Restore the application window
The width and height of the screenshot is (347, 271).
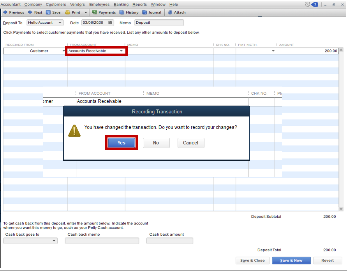tap(334, 5)
